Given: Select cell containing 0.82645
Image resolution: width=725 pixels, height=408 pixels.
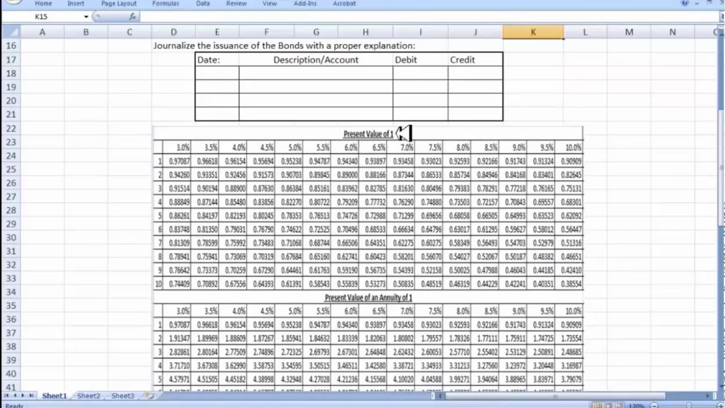Looking at the screenshot, I should tap(569, 175).
